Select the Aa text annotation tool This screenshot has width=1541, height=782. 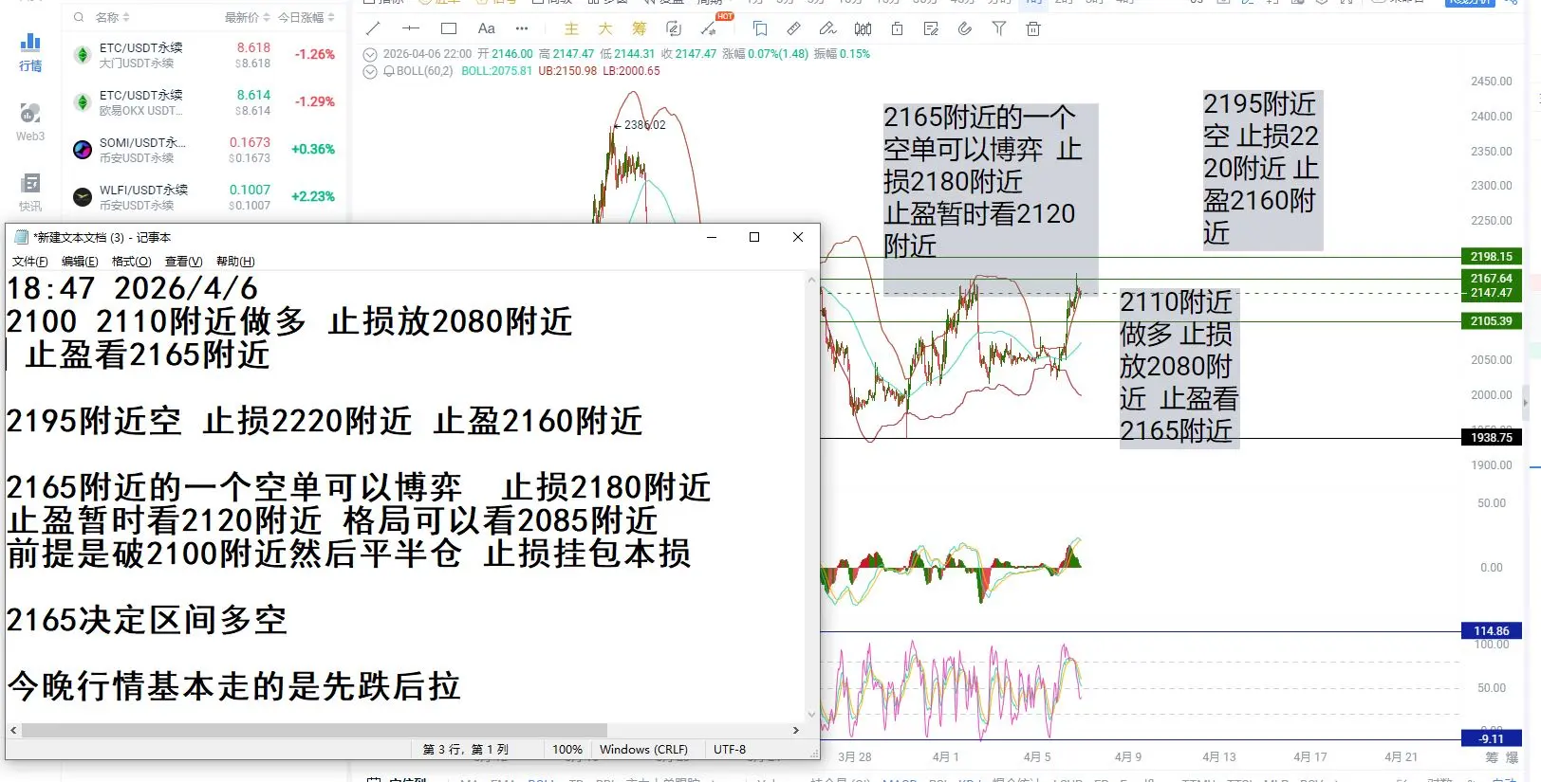coord(487,28)
